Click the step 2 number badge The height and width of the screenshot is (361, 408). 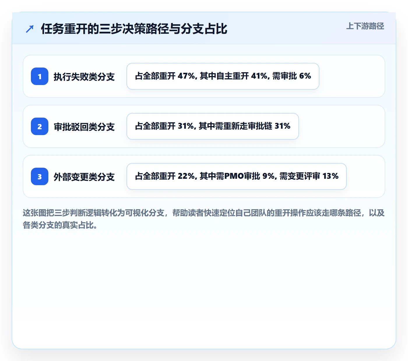40,126
